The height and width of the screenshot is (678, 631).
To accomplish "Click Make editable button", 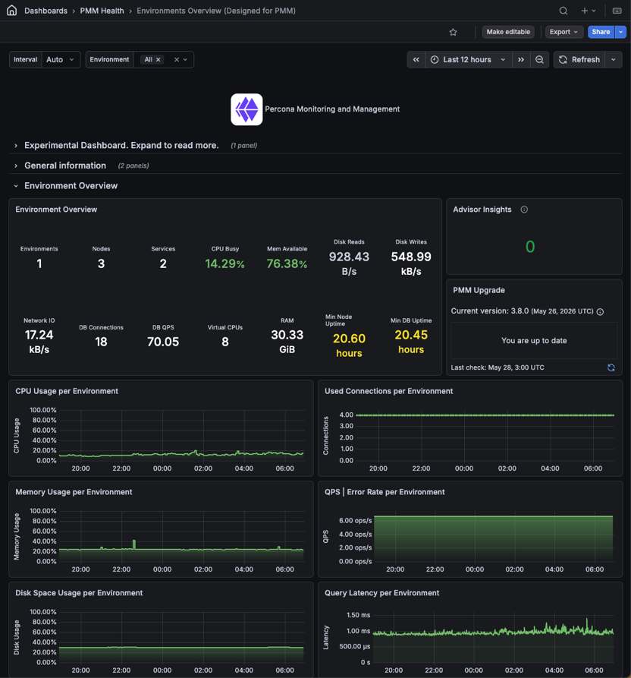I will pos(508,32).
